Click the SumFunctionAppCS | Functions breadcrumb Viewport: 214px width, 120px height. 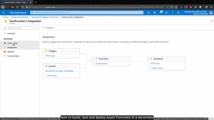[45, 17]
